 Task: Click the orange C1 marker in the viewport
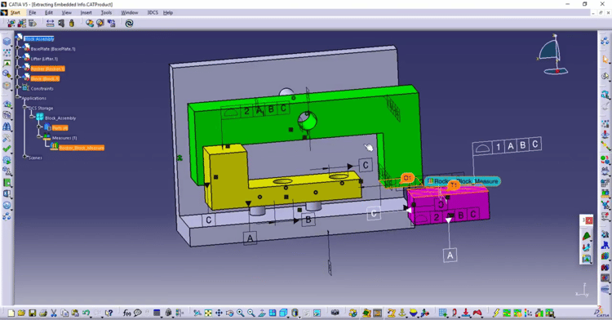[406, 178]
